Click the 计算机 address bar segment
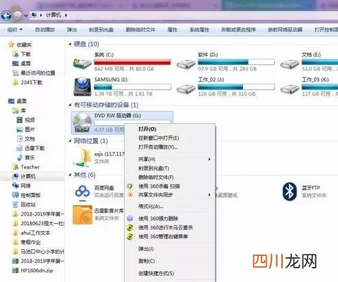Screen dimensions: 338x282 tap(53, 15)
